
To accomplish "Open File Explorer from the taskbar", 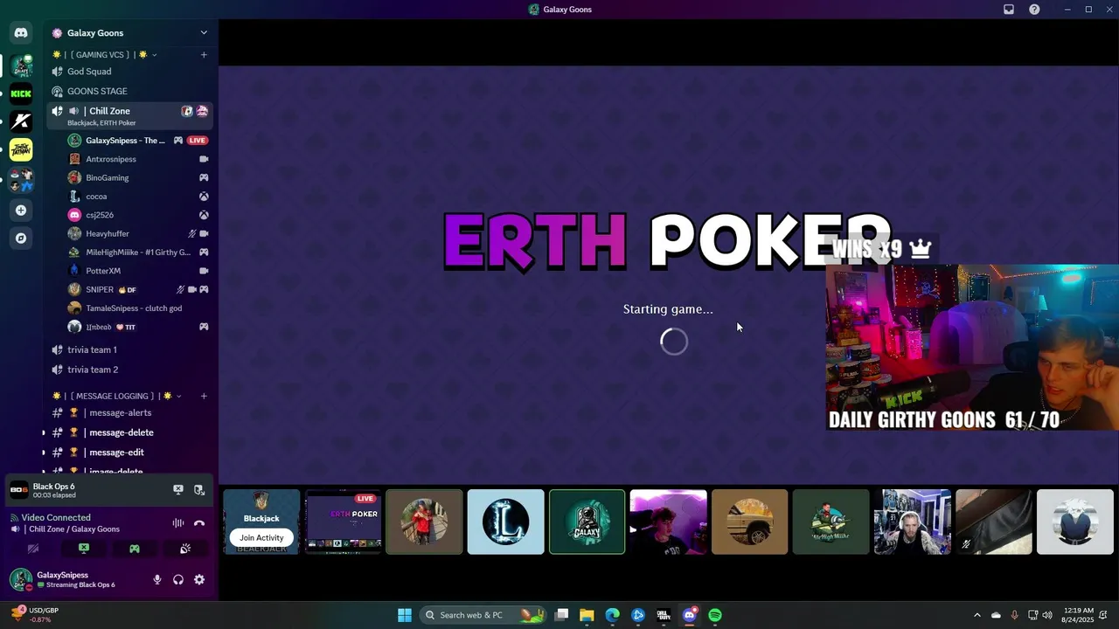I will tap(587, 615).
